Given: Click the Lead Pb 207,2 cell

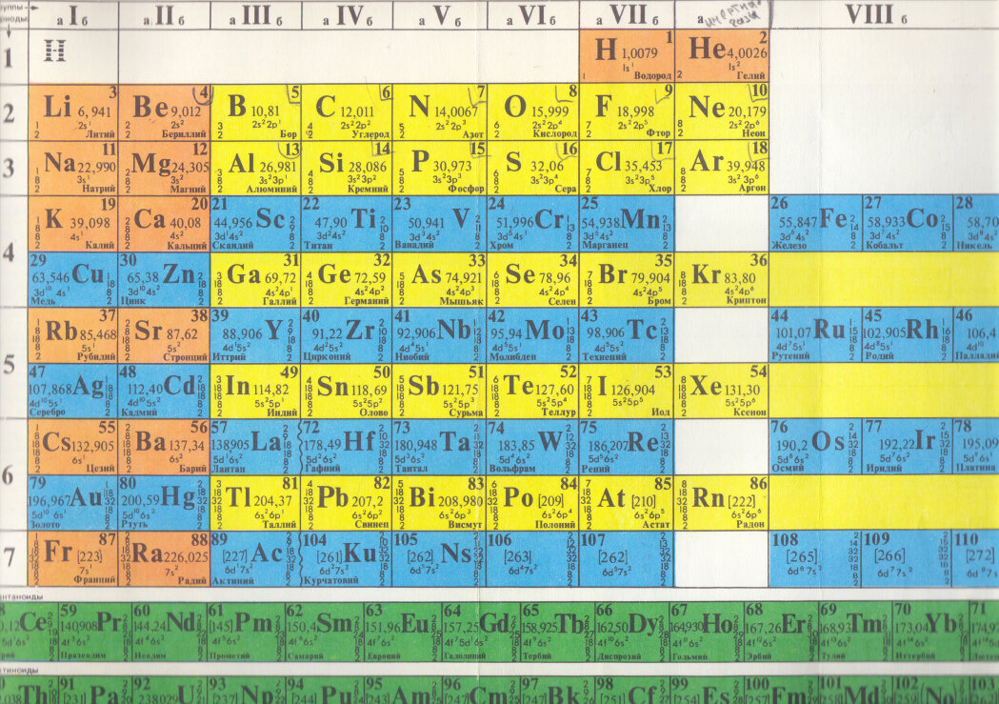Looking at the screenshot, I should (348, 503).
